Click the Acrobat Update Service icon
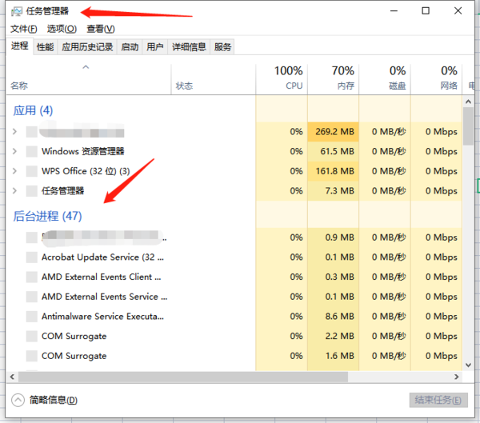Viewport: 480px width, 423px height. [x=31, y=257]
